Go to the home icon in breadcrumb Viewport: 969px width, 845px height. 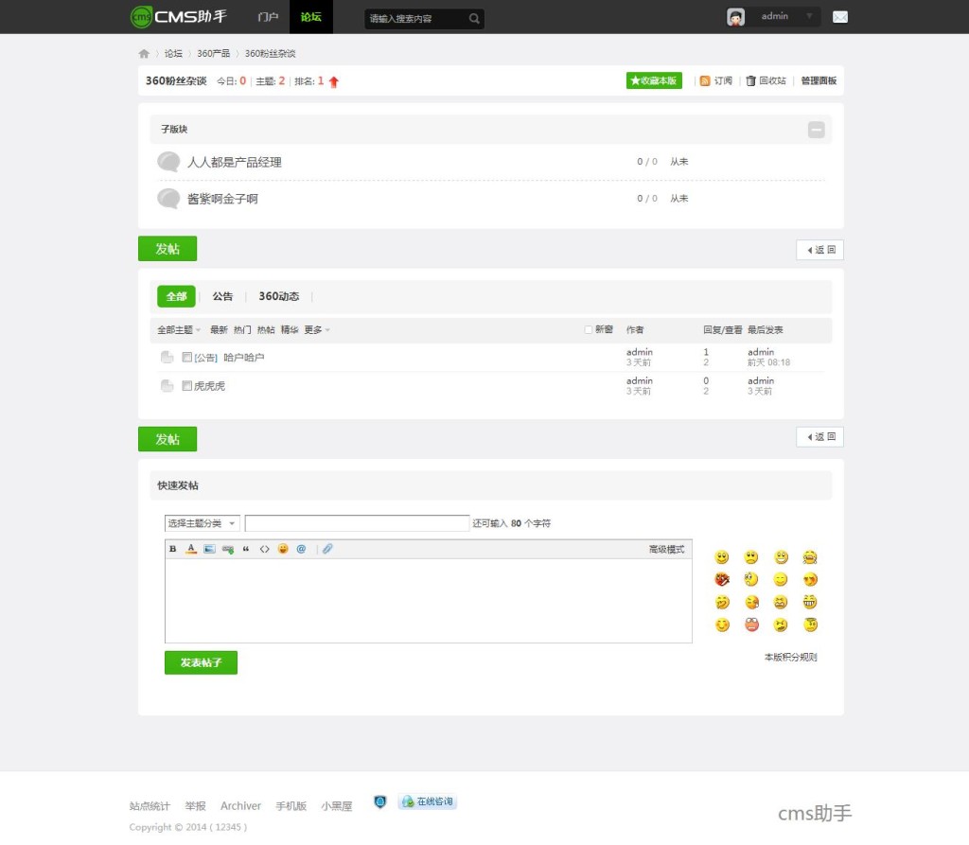point(144,54)
